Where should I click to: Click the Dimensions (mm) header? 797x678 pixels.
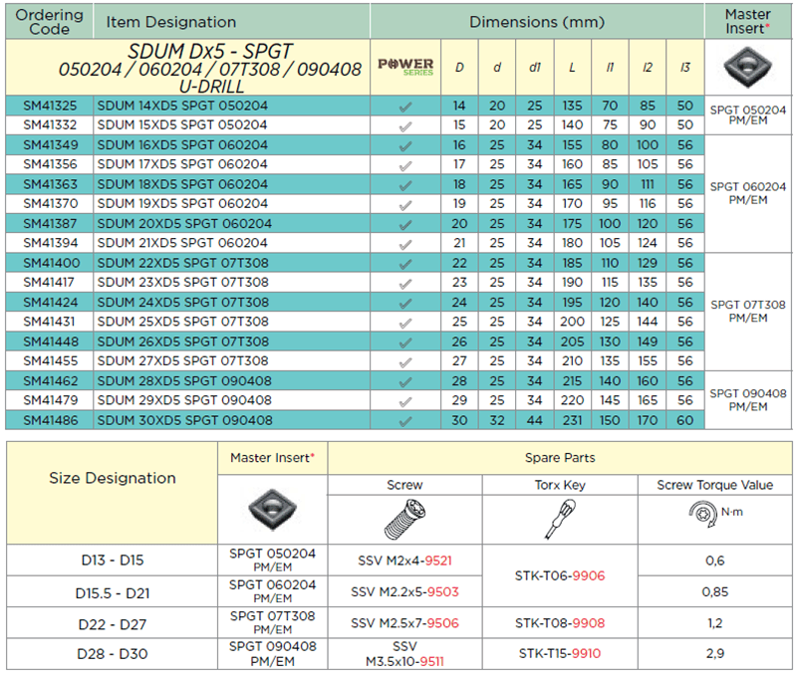click(537, 22)
